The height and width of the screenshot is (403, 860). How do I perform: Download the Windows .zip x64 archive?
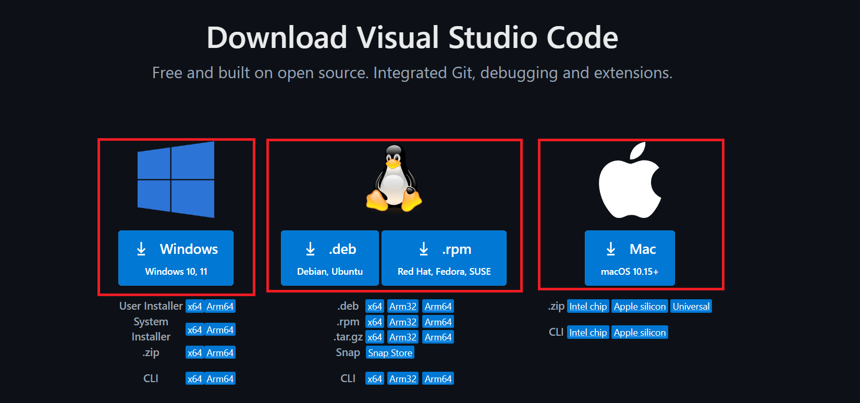(194, 353)
